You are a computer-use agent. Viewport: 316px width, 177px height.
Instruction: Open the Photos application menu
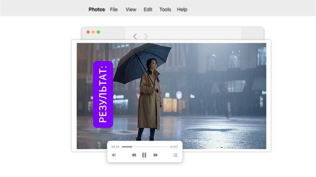coord(97,9)
